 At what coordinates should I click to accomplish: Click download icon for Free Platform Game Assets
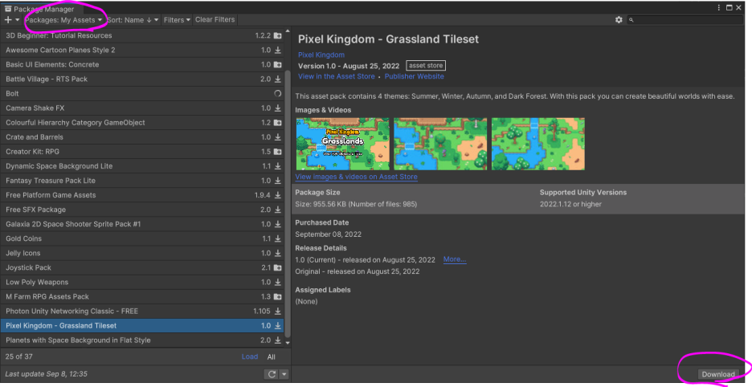click(278, 194)
